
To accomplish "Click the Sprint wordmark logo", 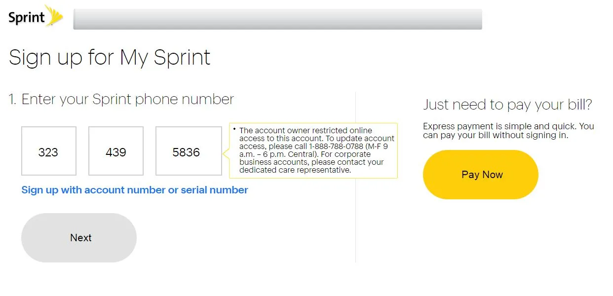I will tap(27, 18).
